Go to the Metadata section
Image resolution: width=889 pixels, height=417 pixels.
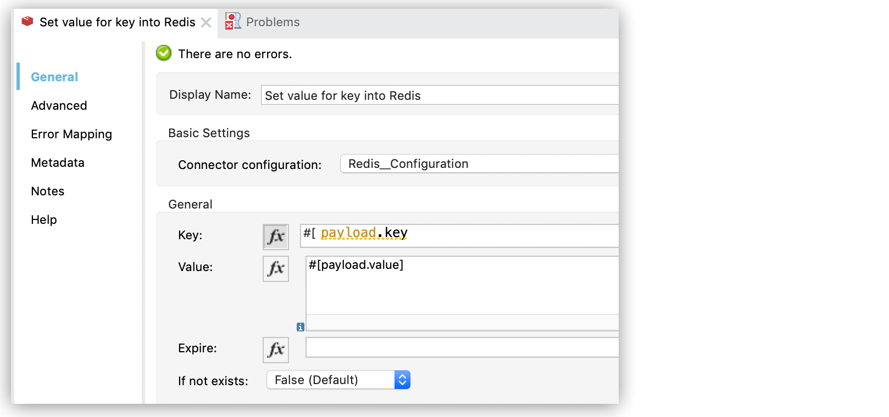[x=58, y=162]
